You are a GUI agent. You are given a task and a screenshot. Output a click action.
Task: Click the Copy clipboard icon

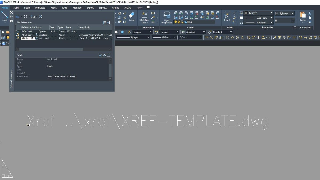[310, 18]
